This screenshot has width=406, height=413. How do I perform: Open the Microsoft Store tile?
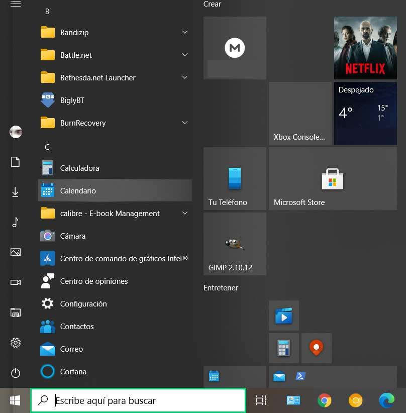click(x=333, y=178)
